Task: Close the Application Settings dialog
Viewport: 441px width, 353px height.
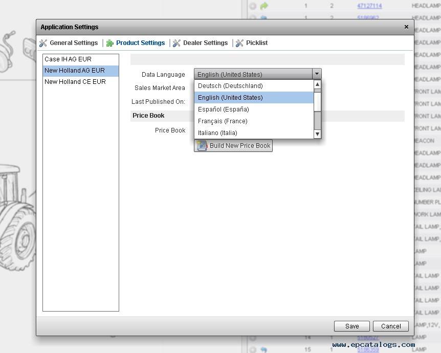Action: 406,27
